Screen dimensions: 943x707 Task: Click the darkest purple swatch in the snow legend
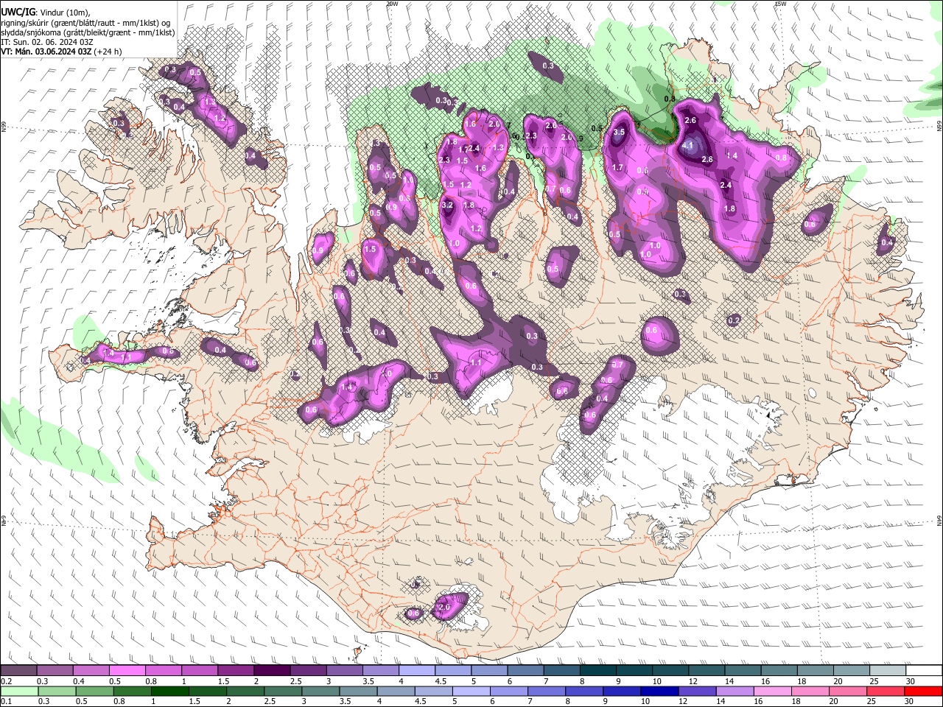coord(272,671)
